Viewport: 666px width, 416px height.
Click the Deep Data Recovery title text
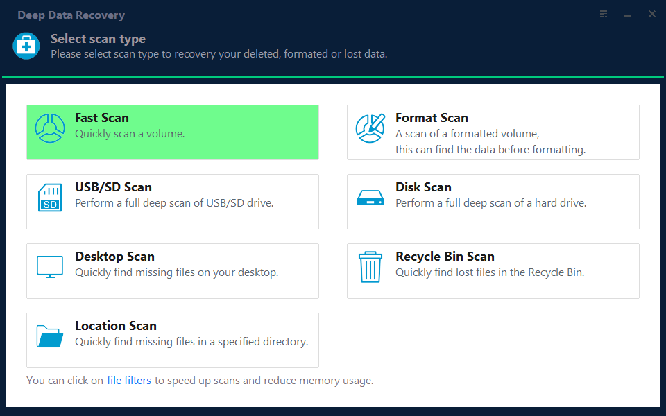point(71,15)
